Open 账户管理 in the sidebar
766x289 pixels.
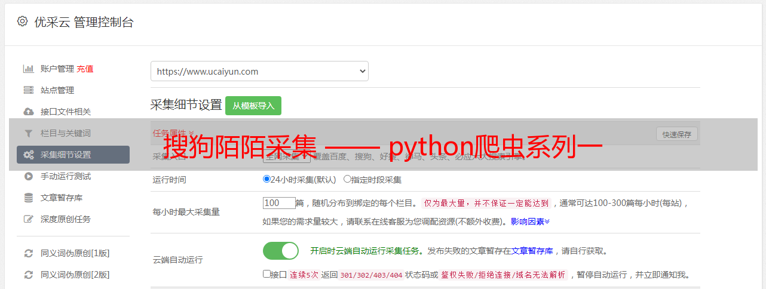[57, 69]
